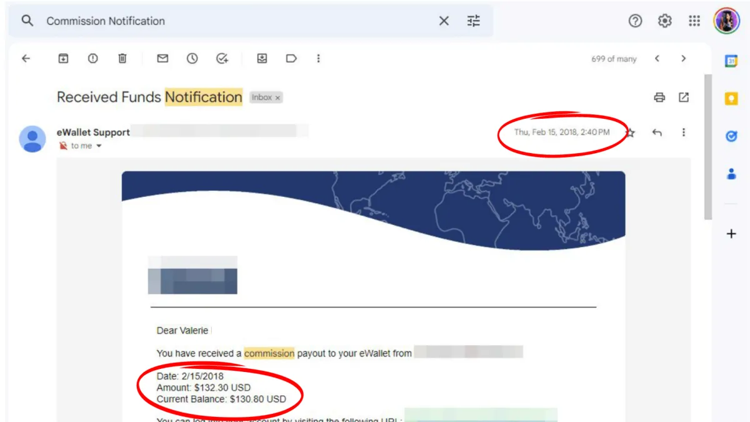Open Gmail settings gear icon
Viewport: 750px width, 422px height.
[x=665, y=21]
